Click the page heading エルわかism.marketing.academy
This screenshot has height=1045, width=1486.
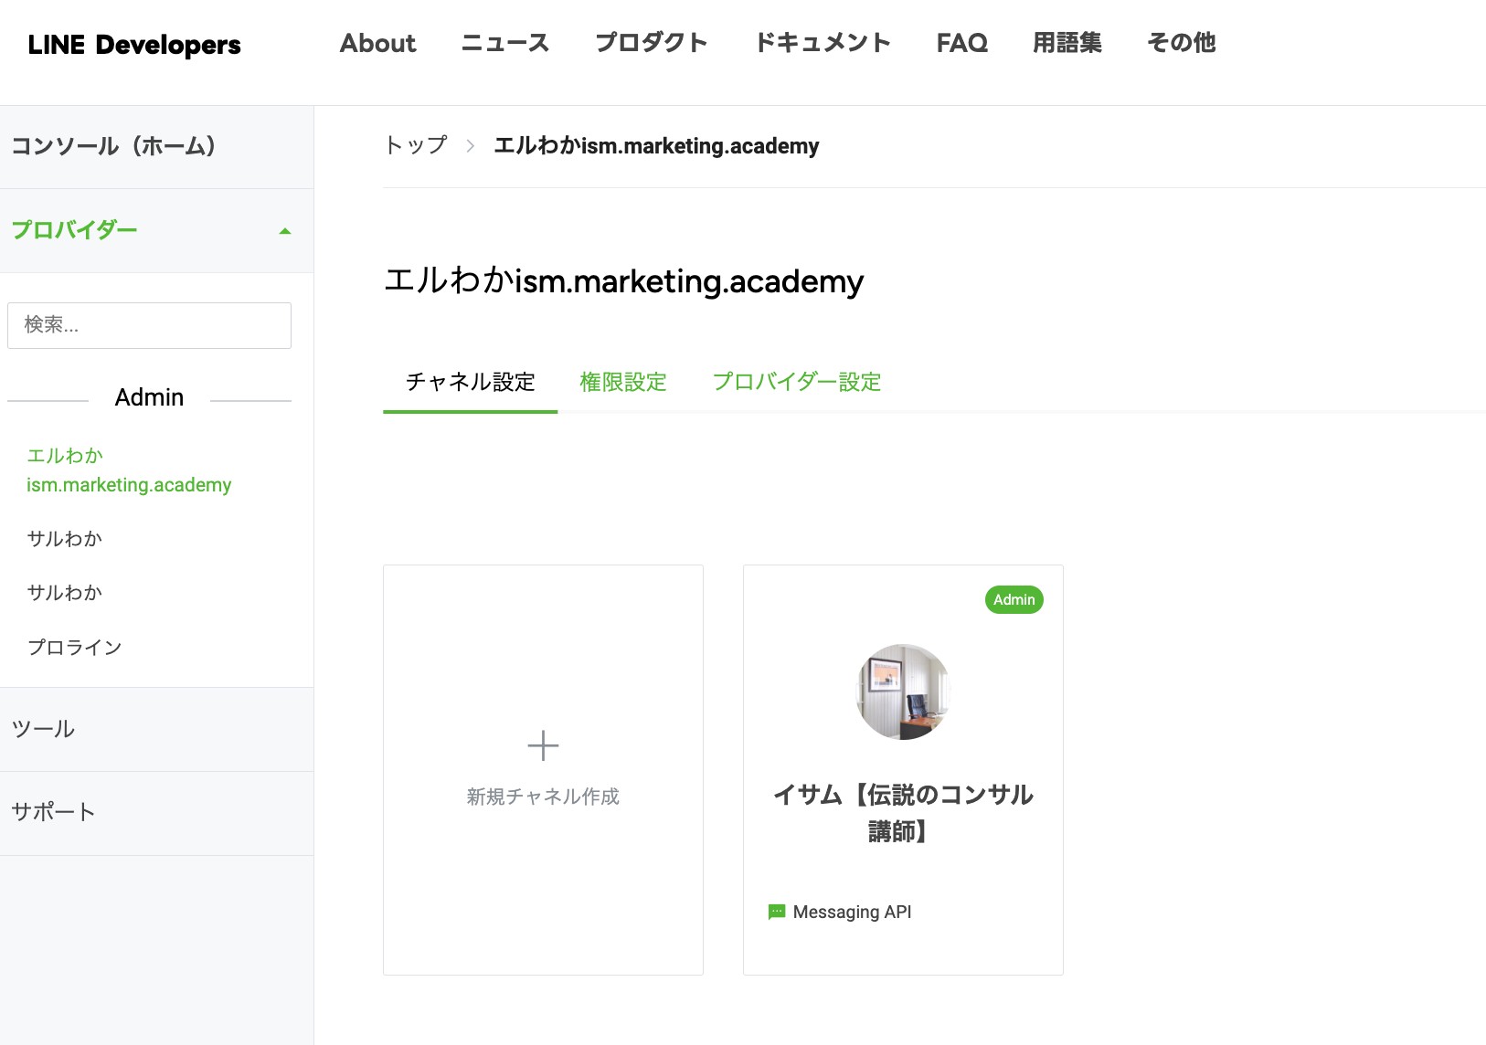(x=623, y=280)
